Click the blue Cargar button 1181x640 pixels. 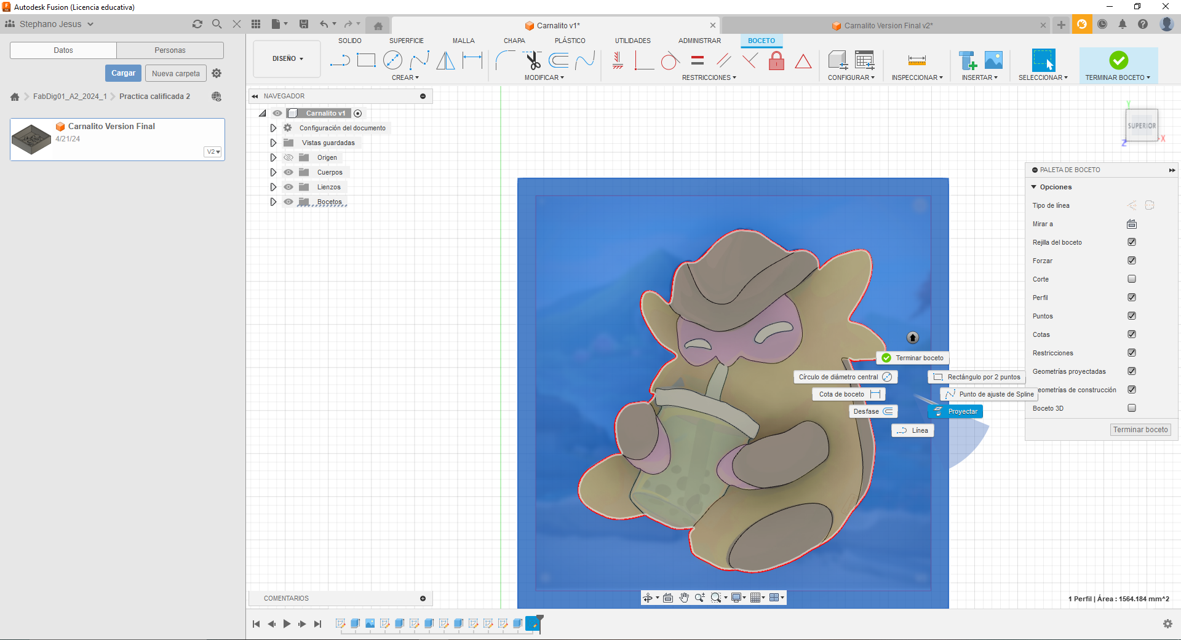123,73
